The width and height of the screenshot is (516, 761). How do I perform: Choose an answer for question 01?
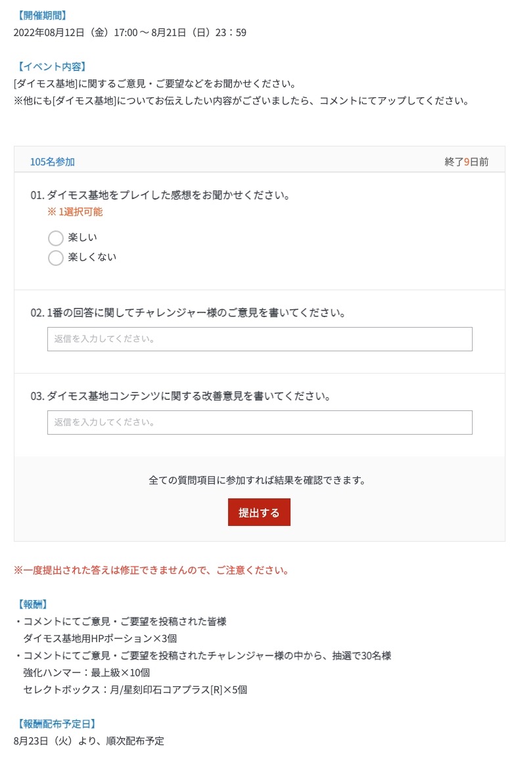pos(56,238)
